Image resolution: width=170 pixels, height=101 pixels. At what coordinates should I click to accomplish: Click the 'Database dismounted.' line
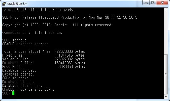[22, 86]
